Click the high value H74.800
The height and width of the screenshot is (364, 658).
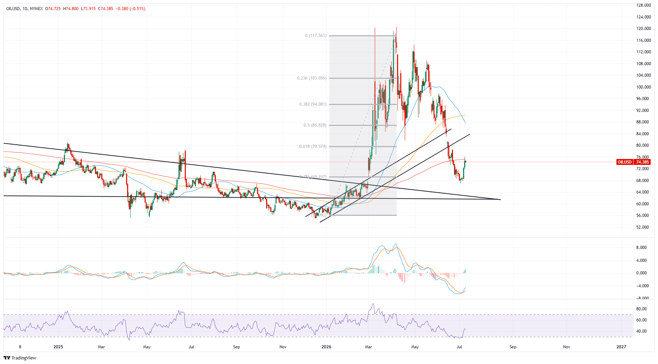71,9
